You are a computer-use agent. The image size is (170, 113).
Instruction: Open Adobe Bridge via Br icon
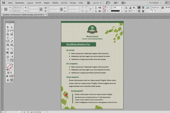click(88, 3)
